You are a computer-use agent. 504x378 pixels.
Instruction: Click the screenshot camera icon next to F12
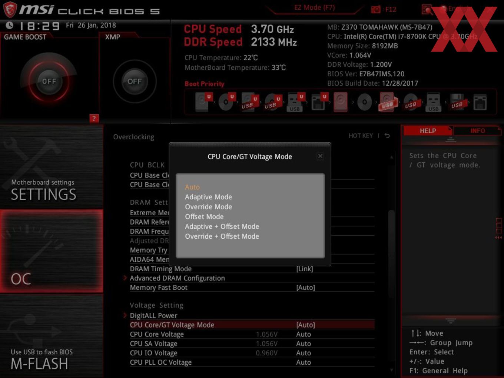pyautogui.click(x=375, y=10)
